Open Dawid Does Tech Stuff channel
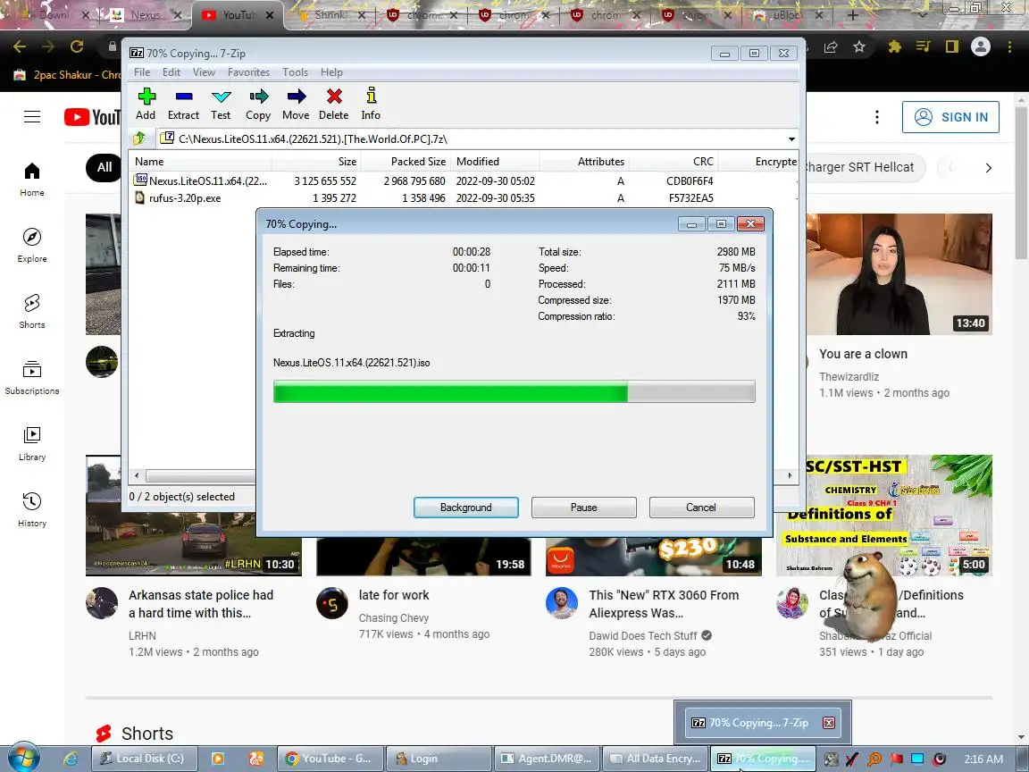The height and width of the screenshot is (772, 1029). (642, 635)
